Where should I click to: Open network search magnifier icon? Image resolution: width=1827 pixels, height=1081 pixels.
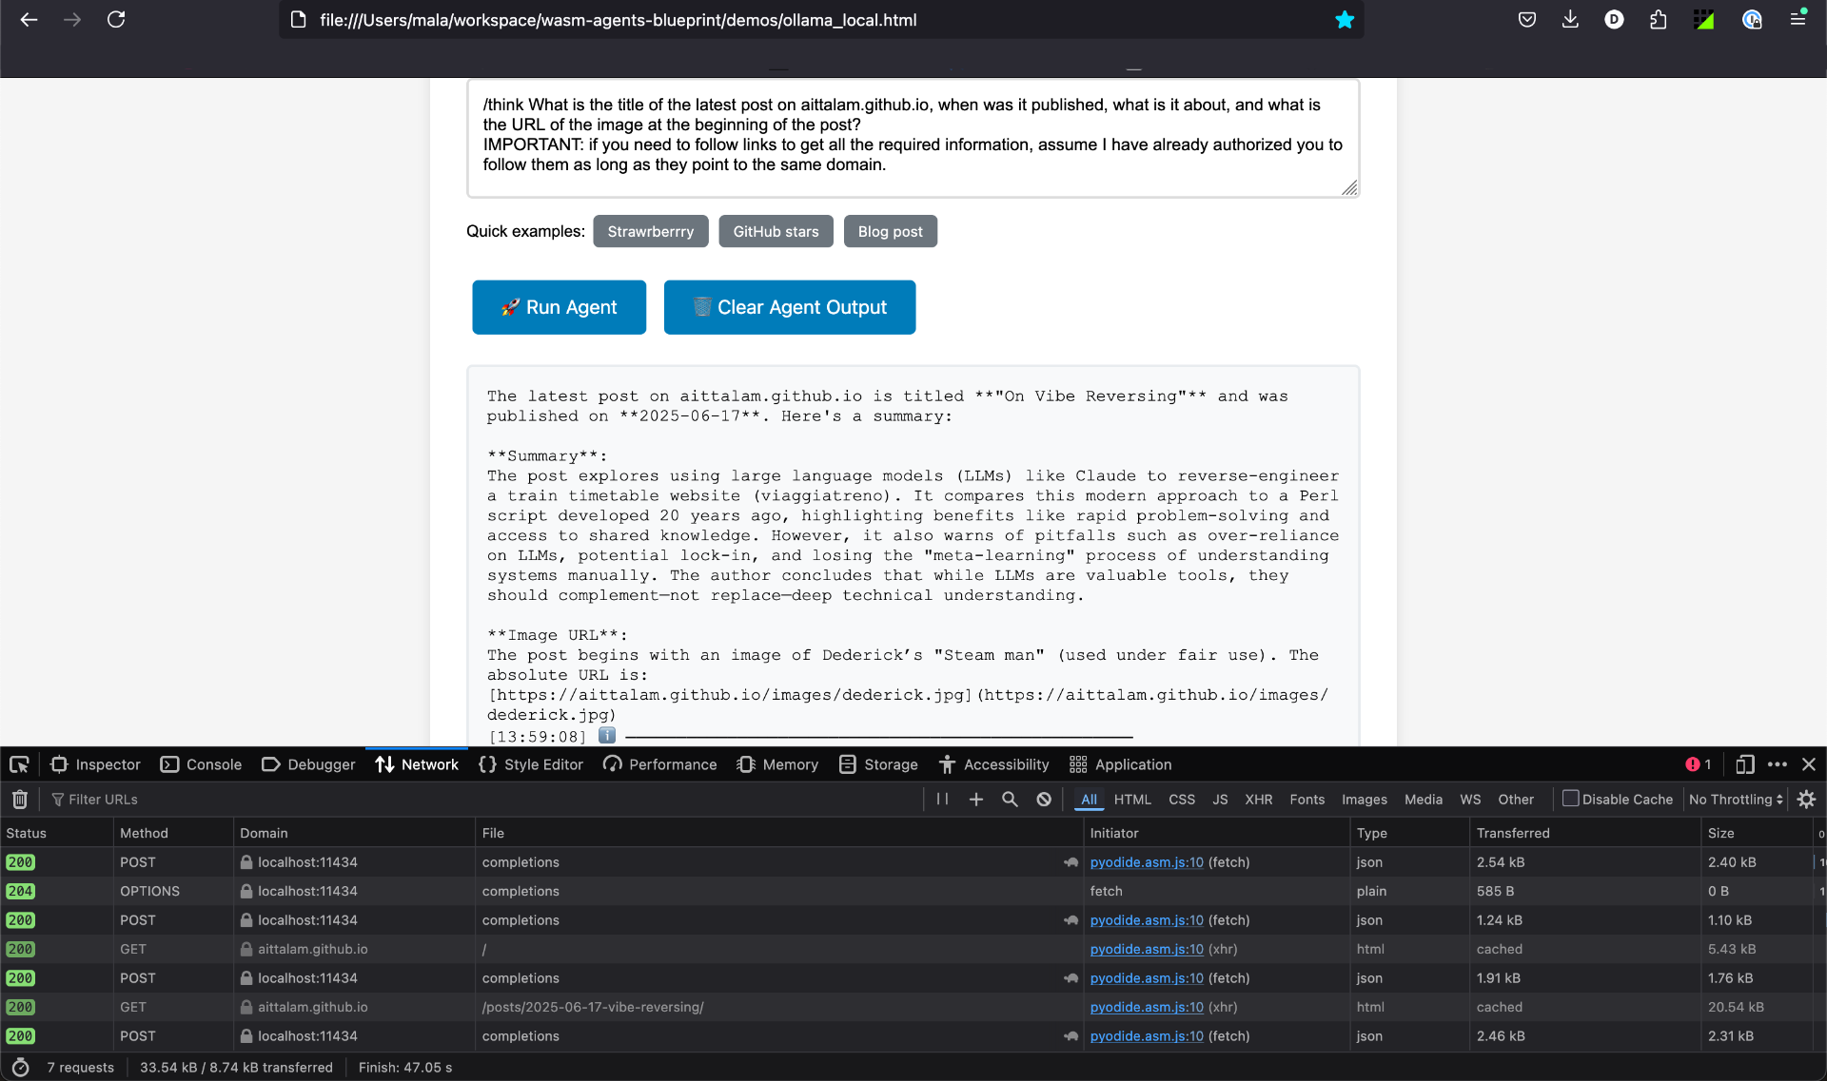point(1010,800)
